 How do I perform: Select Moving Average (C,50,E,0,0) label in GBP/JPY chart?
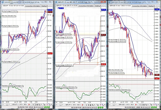[x=63, y=42]
